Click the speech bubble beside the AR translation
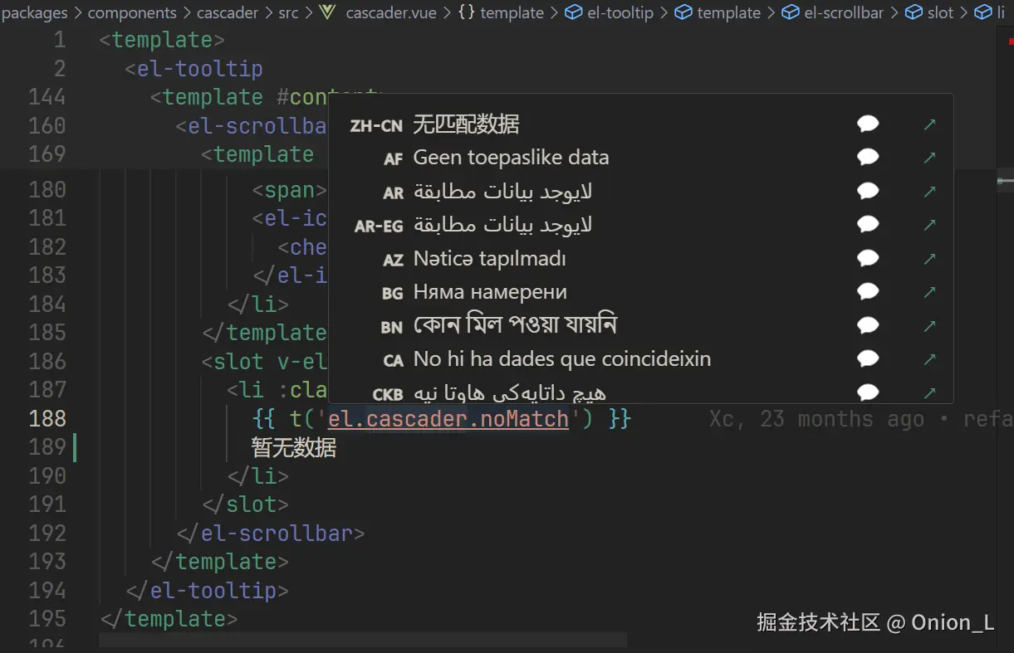 [868, 191]
